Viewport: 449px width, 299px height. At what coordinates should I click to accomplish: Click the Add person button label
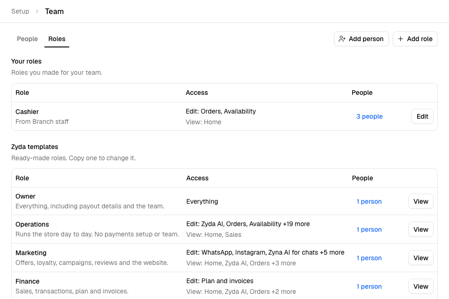coord(366,39)
